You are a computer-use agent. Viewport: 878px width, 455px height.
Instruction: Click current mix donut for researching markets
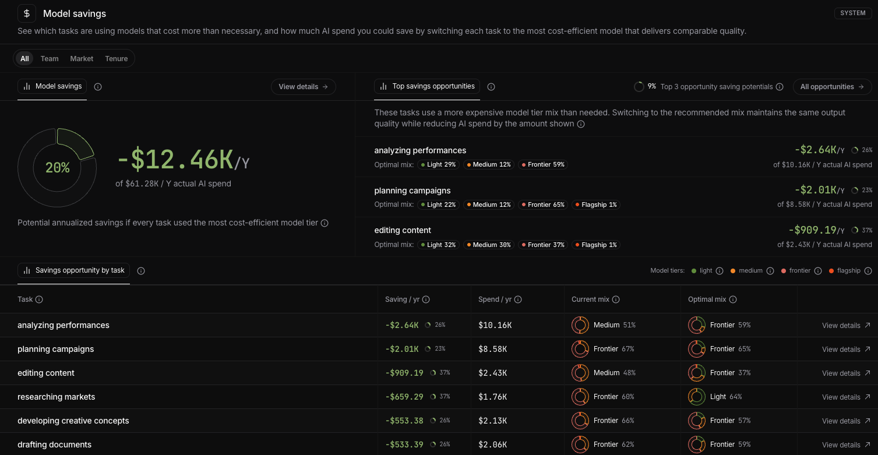click(580, 397)
